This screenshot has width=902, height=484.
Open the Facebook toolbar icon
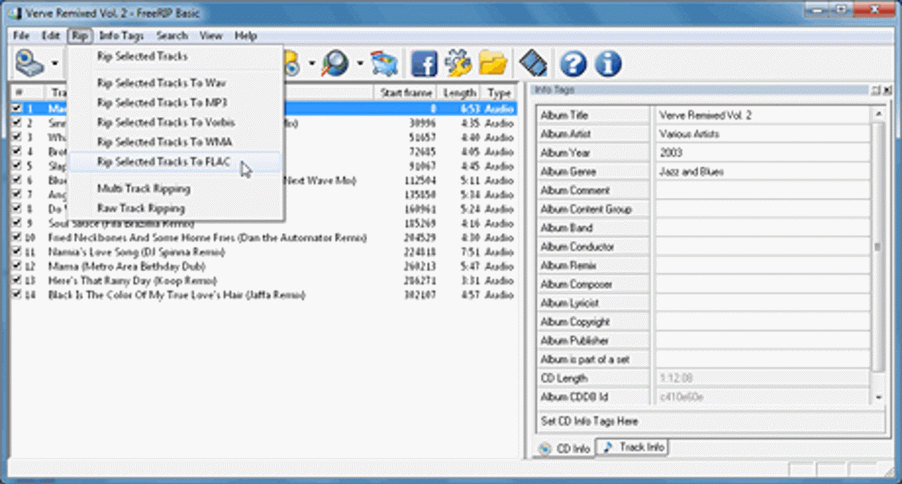point(424,64)
